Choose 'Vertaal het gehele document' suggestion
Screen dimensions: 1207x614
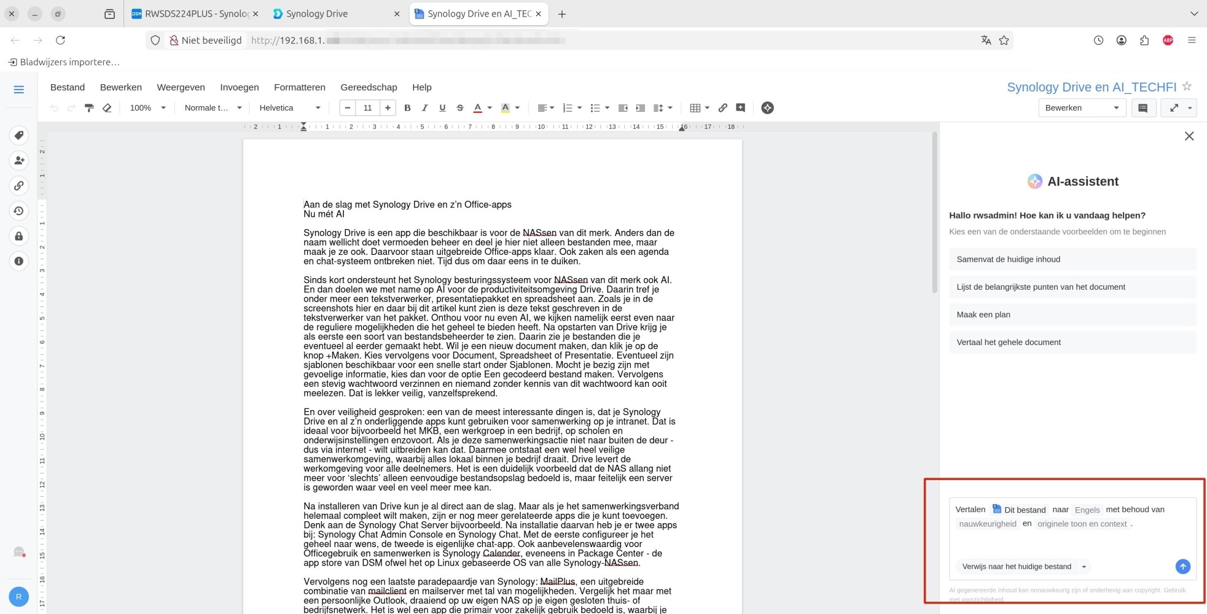[x=1072, y=342]
